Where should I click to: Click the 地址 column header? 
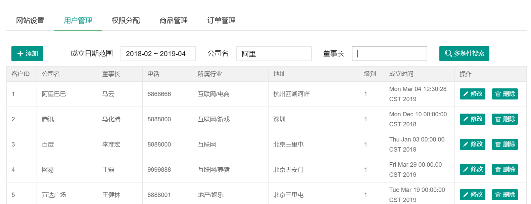pyautogui.click(x=314, y=74)
